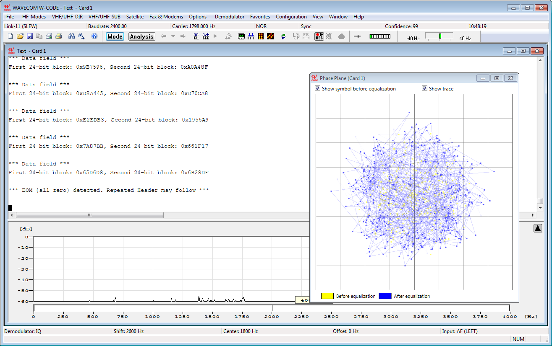Click the Confidence: 99 status field
The image size is (552, 346).
coord(424,26)
